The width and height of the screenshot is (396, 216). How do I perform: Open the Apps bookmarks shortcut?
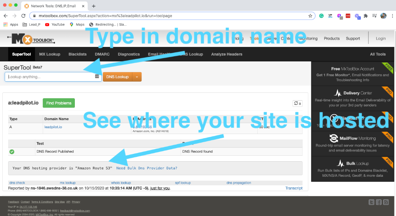tap(11, 24)
